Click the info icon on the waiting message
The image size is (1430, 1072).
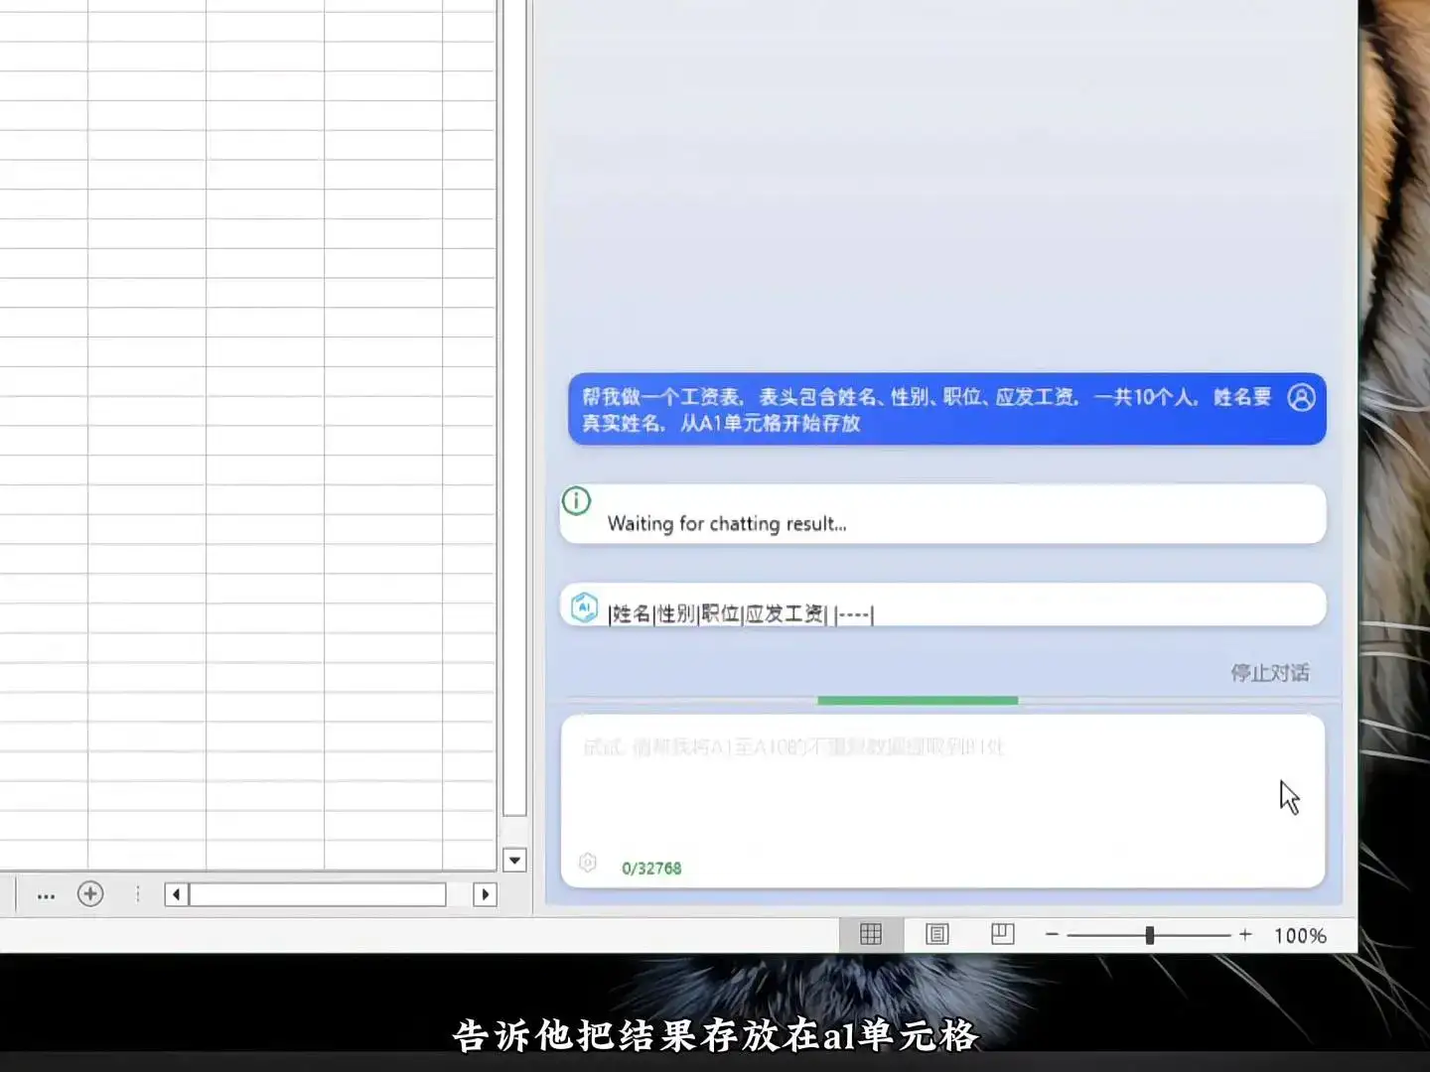(576, 501)
